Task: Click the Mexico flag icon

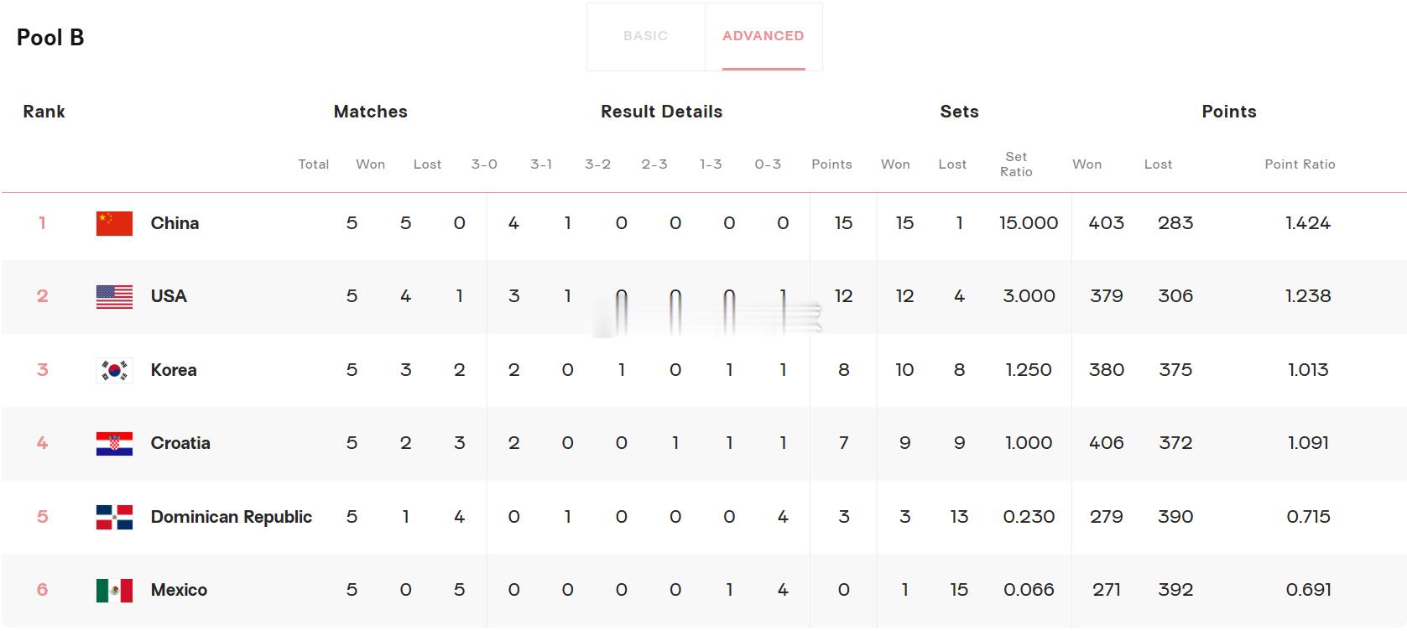Action: (x=114, y=590)
